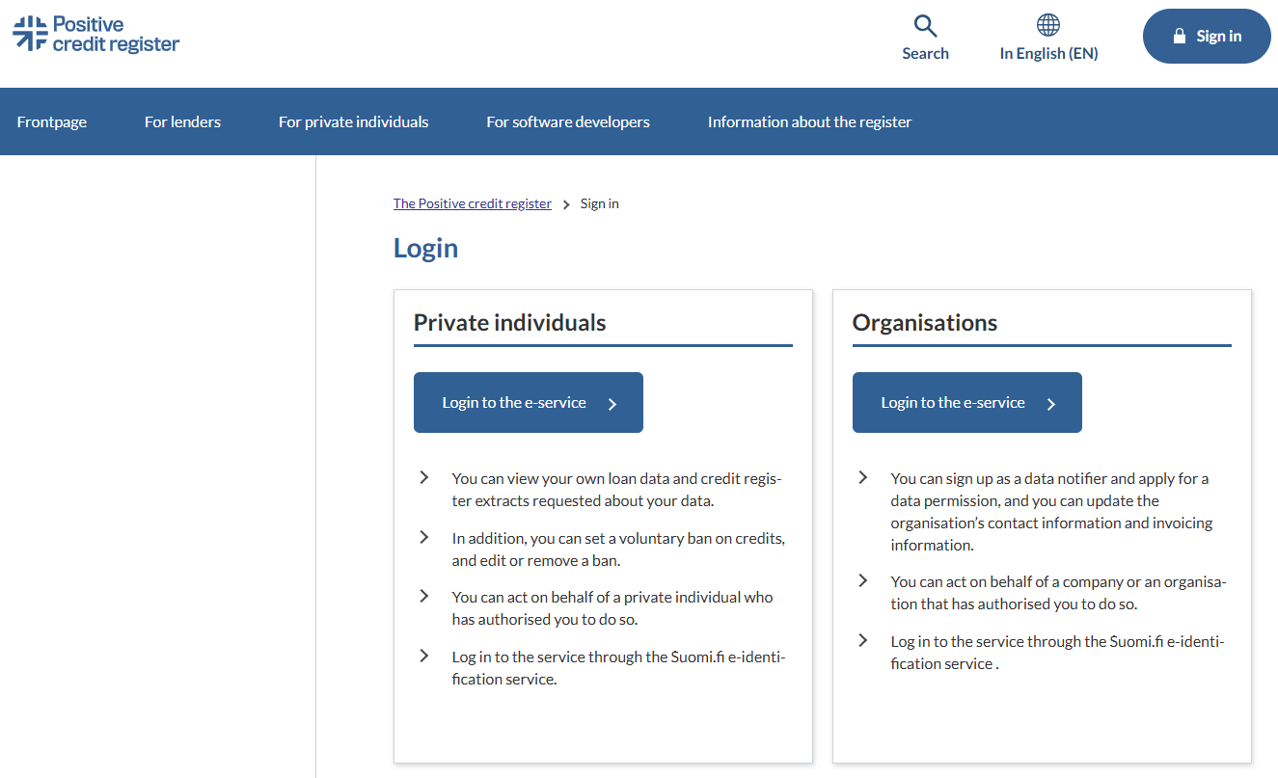Image resolution: width=1278 pixels, height=778 pixels.
Task: Click the Positive credit register logo
Action: tap(96, 34)
